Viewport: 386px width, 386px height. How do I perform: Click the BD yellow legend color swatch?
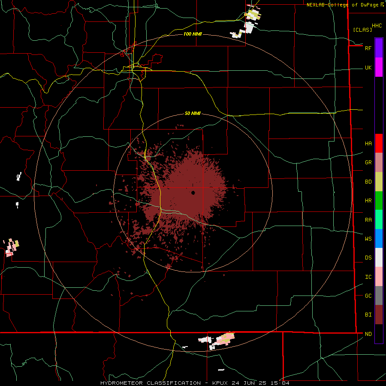pyautogui.click(x=379, y=182)
